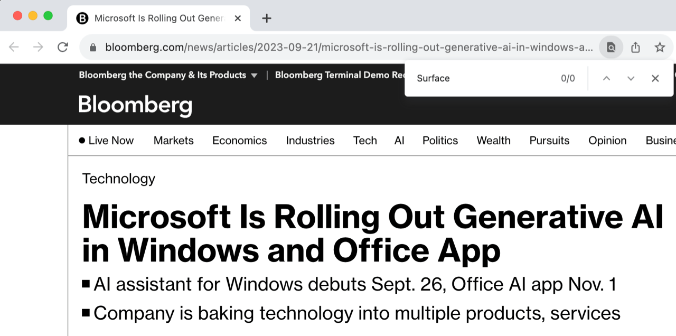
Task: Bookmark this page with the star icon
Action: pyautogui.click(x=660, y=47)
